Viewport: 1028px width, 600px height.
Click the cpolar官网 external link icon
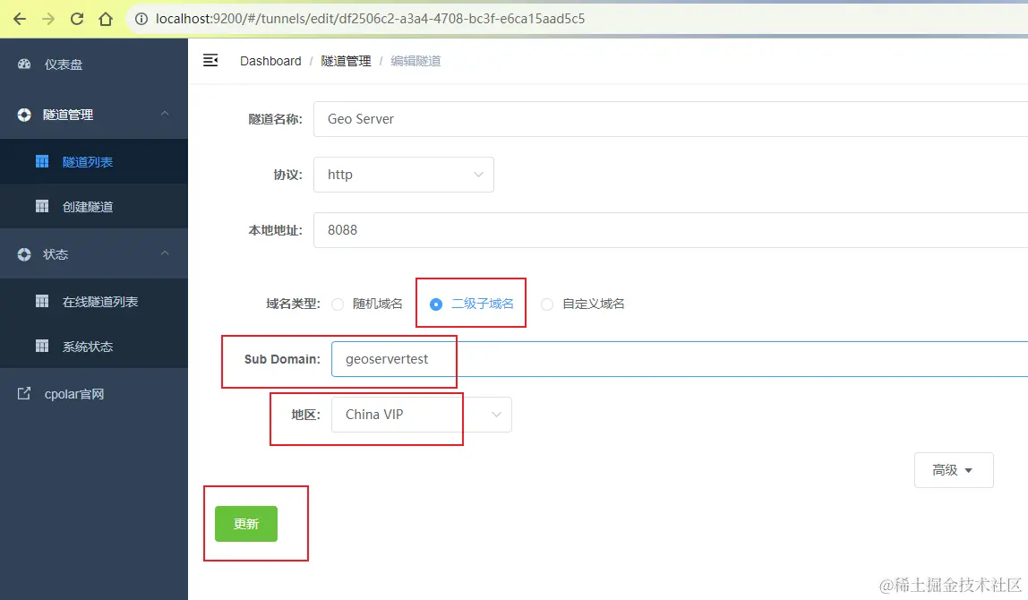(24, 393)
